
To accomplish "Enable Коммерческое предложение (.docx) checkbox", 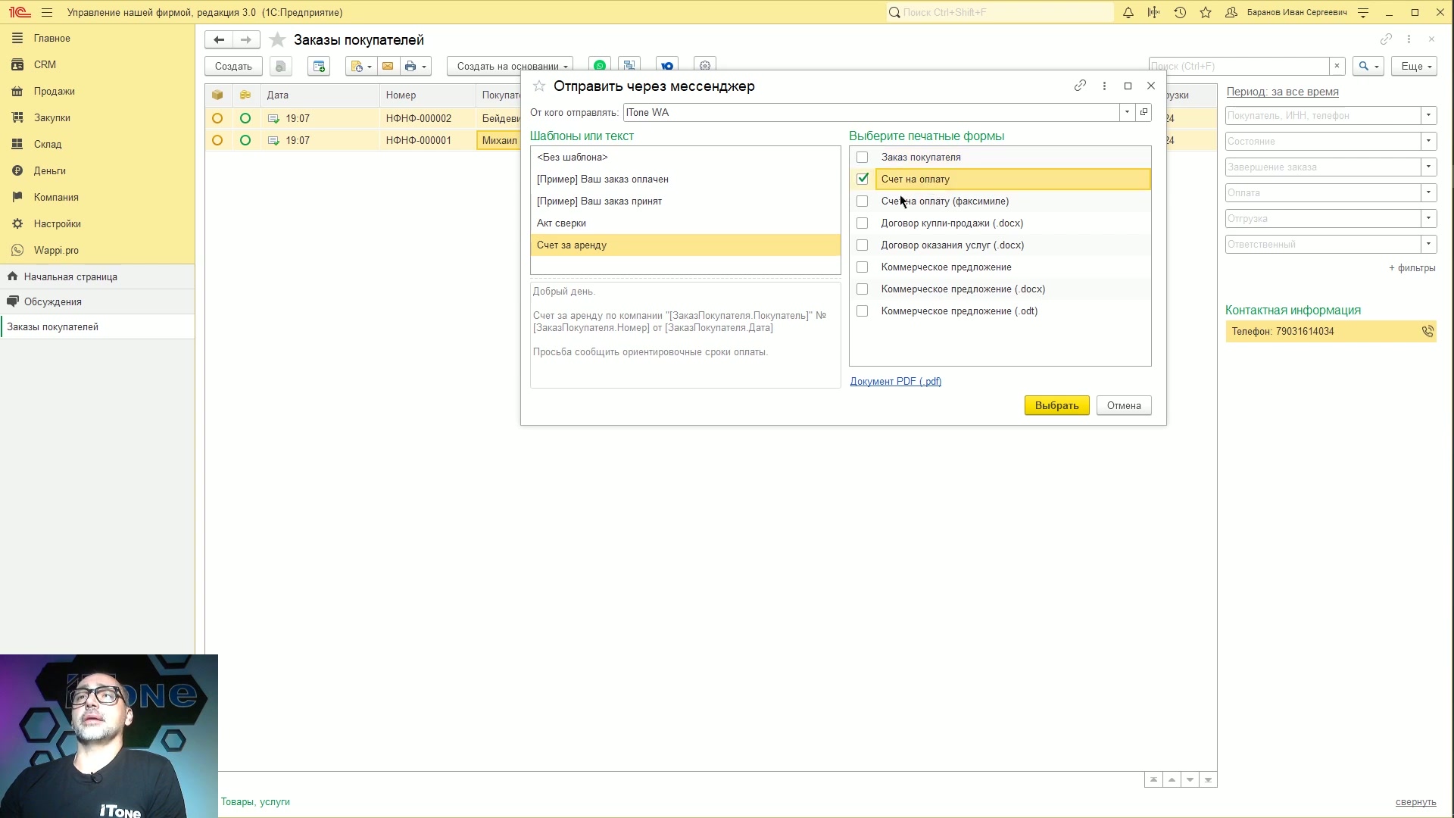I will click(x=863, y=289).
